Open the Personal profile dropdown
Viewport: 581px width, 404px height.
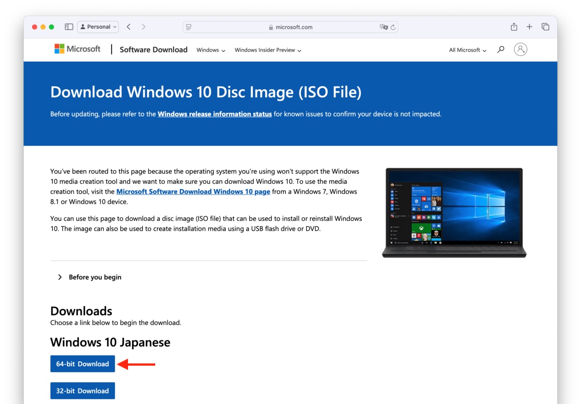tap(98, 27)
